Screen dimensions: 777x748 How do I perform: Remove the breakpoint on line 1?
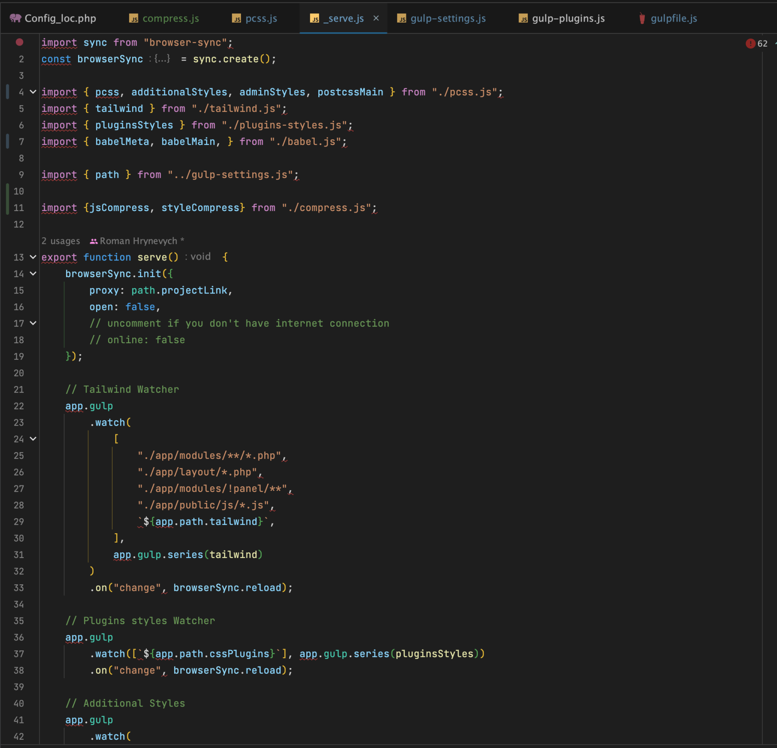click(x=20, y=42)
